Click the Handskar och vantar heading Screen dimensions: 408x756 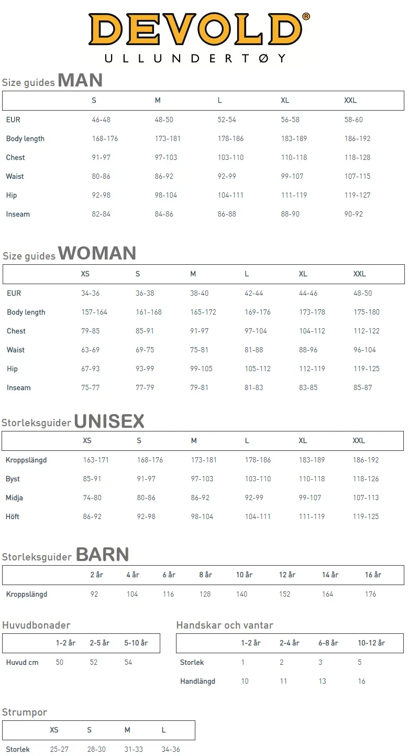click(225, 625)
